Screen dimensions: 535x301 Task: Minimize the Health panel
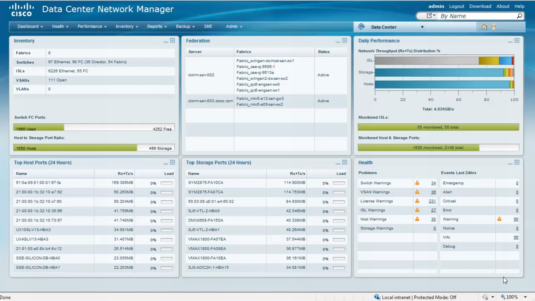coord(510,163)
